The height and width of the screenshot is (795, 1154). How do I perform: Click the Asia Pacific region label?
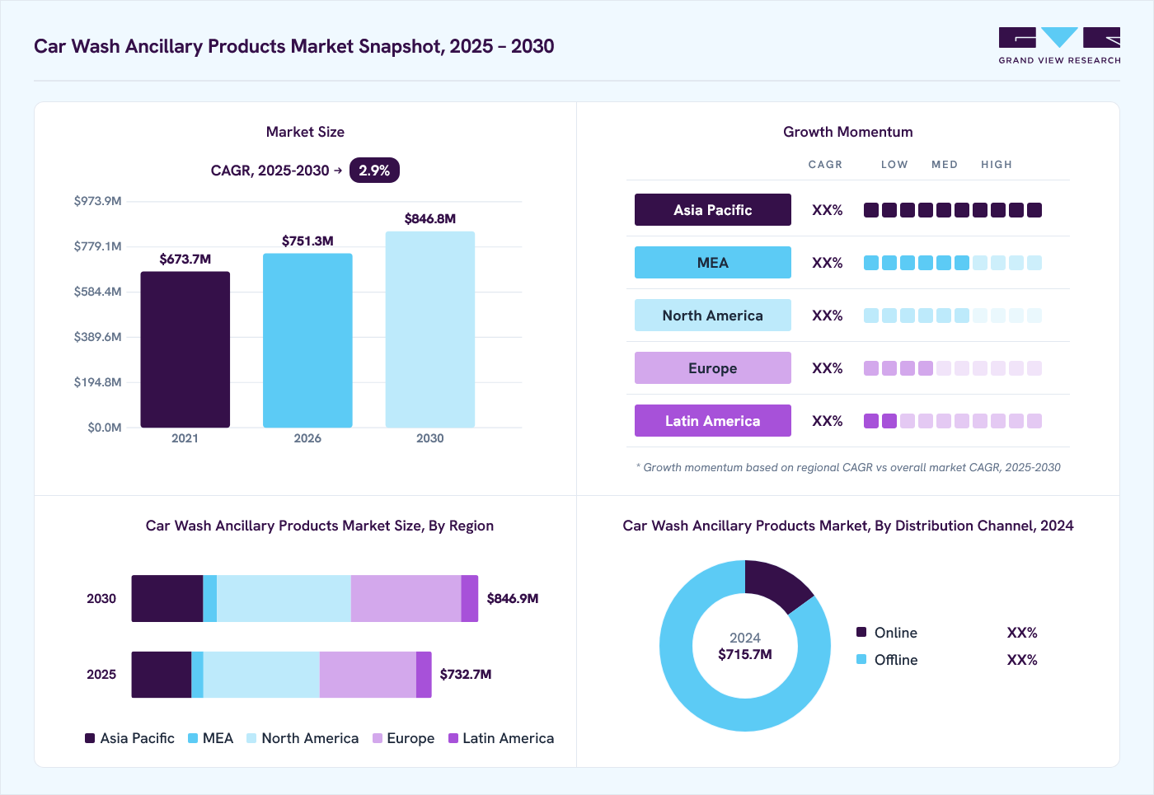click(713, 210)
